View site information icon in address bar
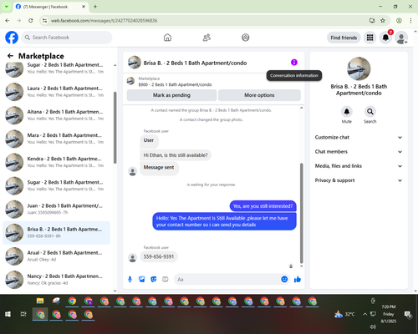This screenshot has height=334, width=418. click(44, 21)
